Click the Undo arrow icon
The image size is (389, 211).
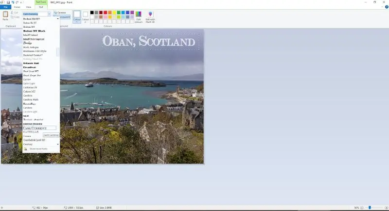click(x=13, y=2)
